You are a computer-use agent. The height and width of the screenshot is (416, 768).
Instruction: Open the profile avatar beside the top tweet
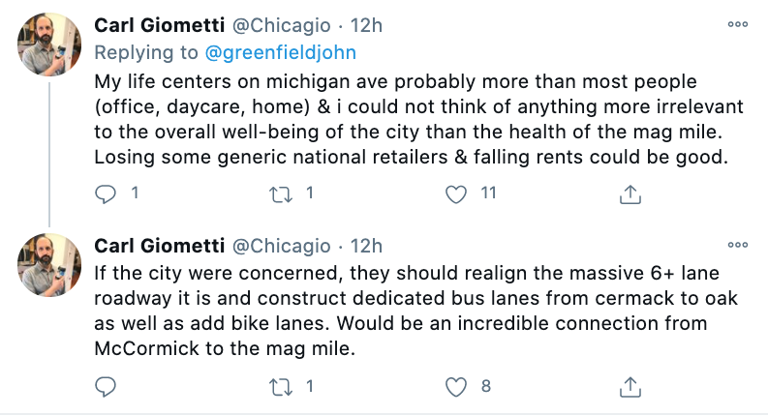pos(50,45)
